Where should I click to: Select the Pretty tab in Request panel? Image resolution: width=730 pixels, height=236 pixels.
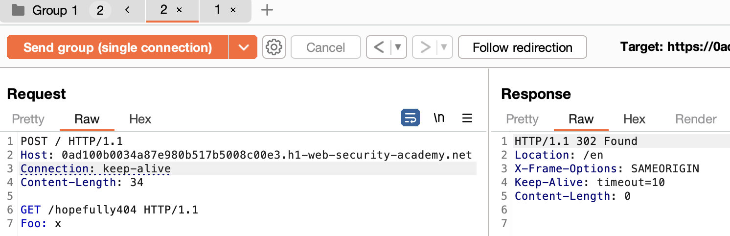[28, 119]
